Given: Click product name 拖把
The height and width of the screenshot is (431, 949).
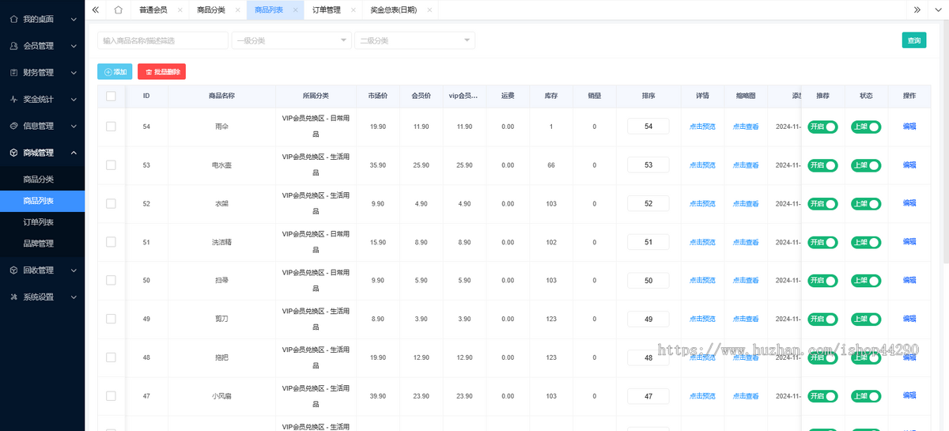Looking at the screenshot, I should click(x=221, y=357).
